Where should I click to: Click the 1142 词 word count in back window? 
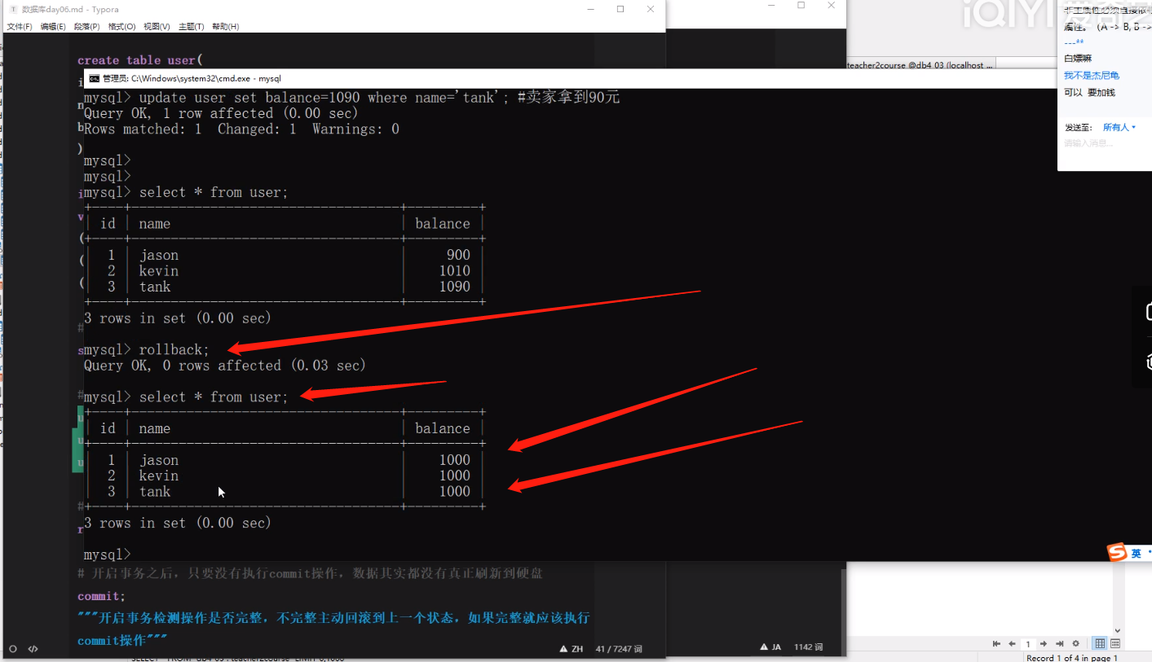809,647
